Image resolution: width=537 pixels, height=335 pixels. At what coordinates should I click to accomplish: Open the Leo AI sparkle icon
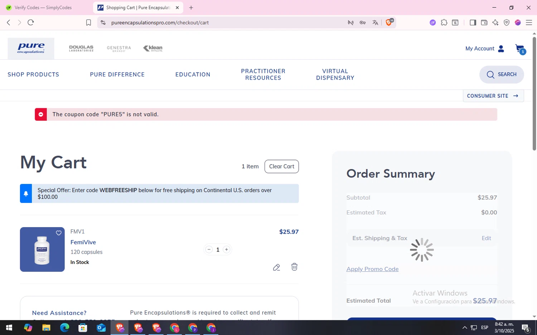coord(495,22)
